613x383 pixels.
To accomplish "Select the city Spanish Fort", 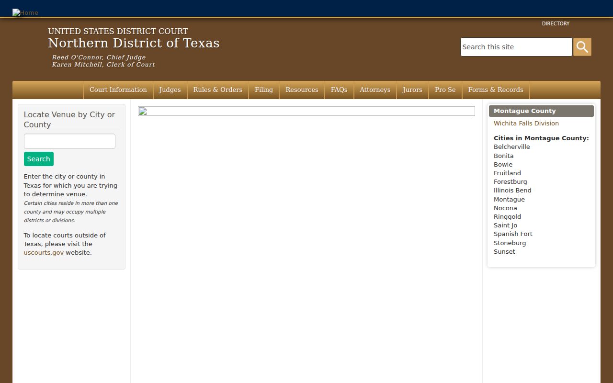I will (513, 234).
